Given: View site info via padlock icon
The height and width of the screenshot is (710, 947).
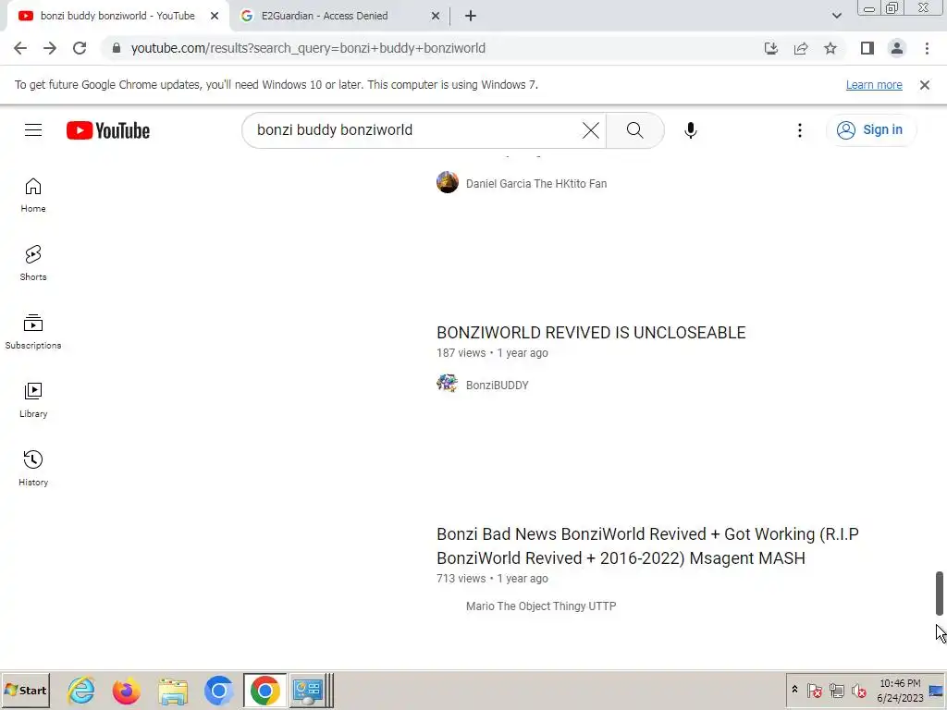Looking at the screenshot, I should click(116, 48).
